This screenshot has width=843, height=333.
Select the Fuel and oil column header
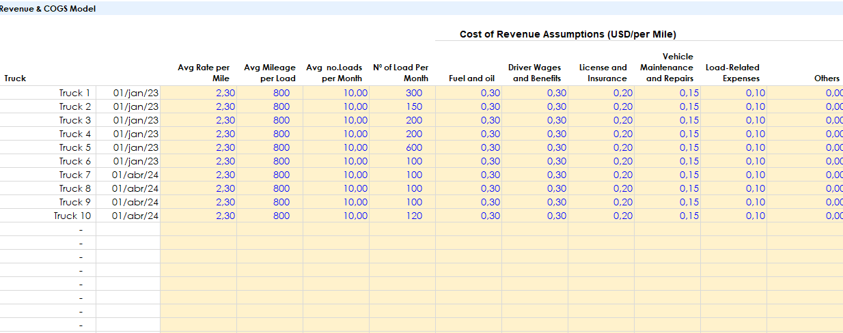[x=471, y=78]
